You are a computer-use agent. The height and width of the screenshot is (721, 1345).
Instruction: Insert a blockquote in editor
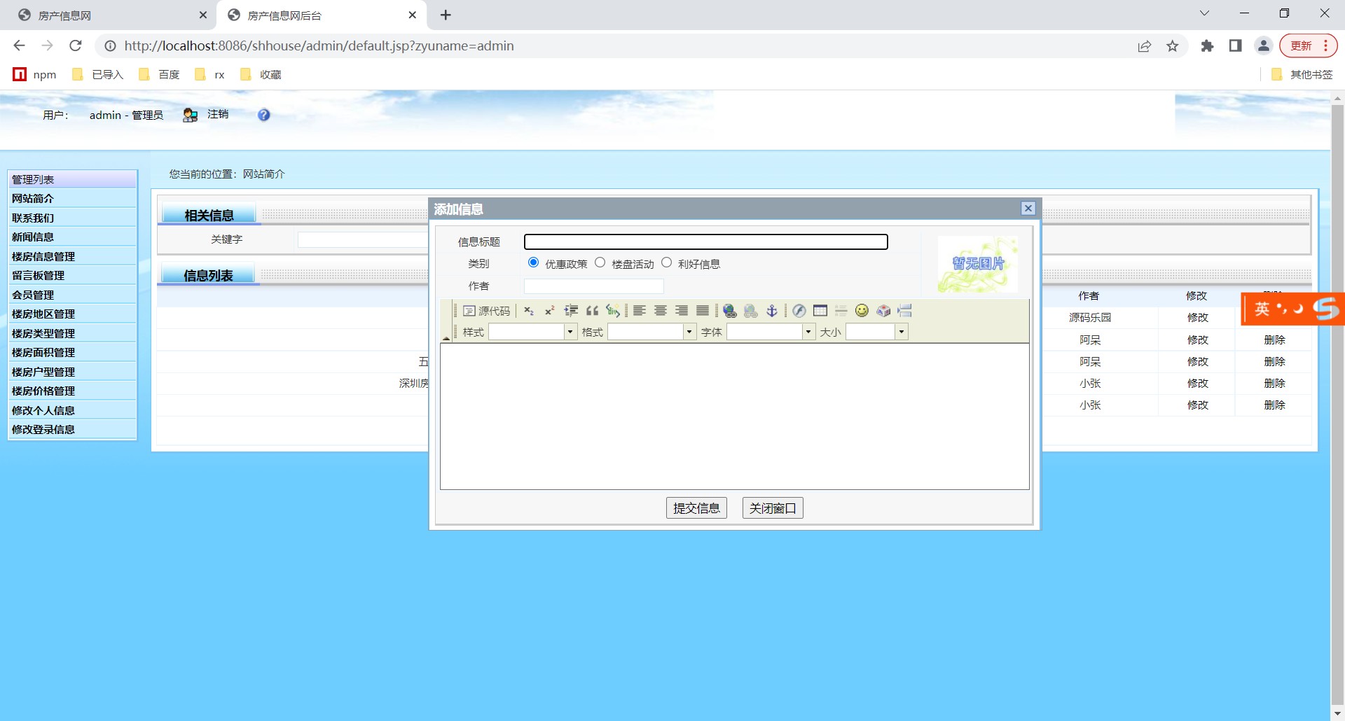pos(592,311)
